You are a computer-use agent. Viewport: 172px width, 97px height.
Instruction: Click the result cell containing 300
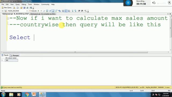pos(11,60)
